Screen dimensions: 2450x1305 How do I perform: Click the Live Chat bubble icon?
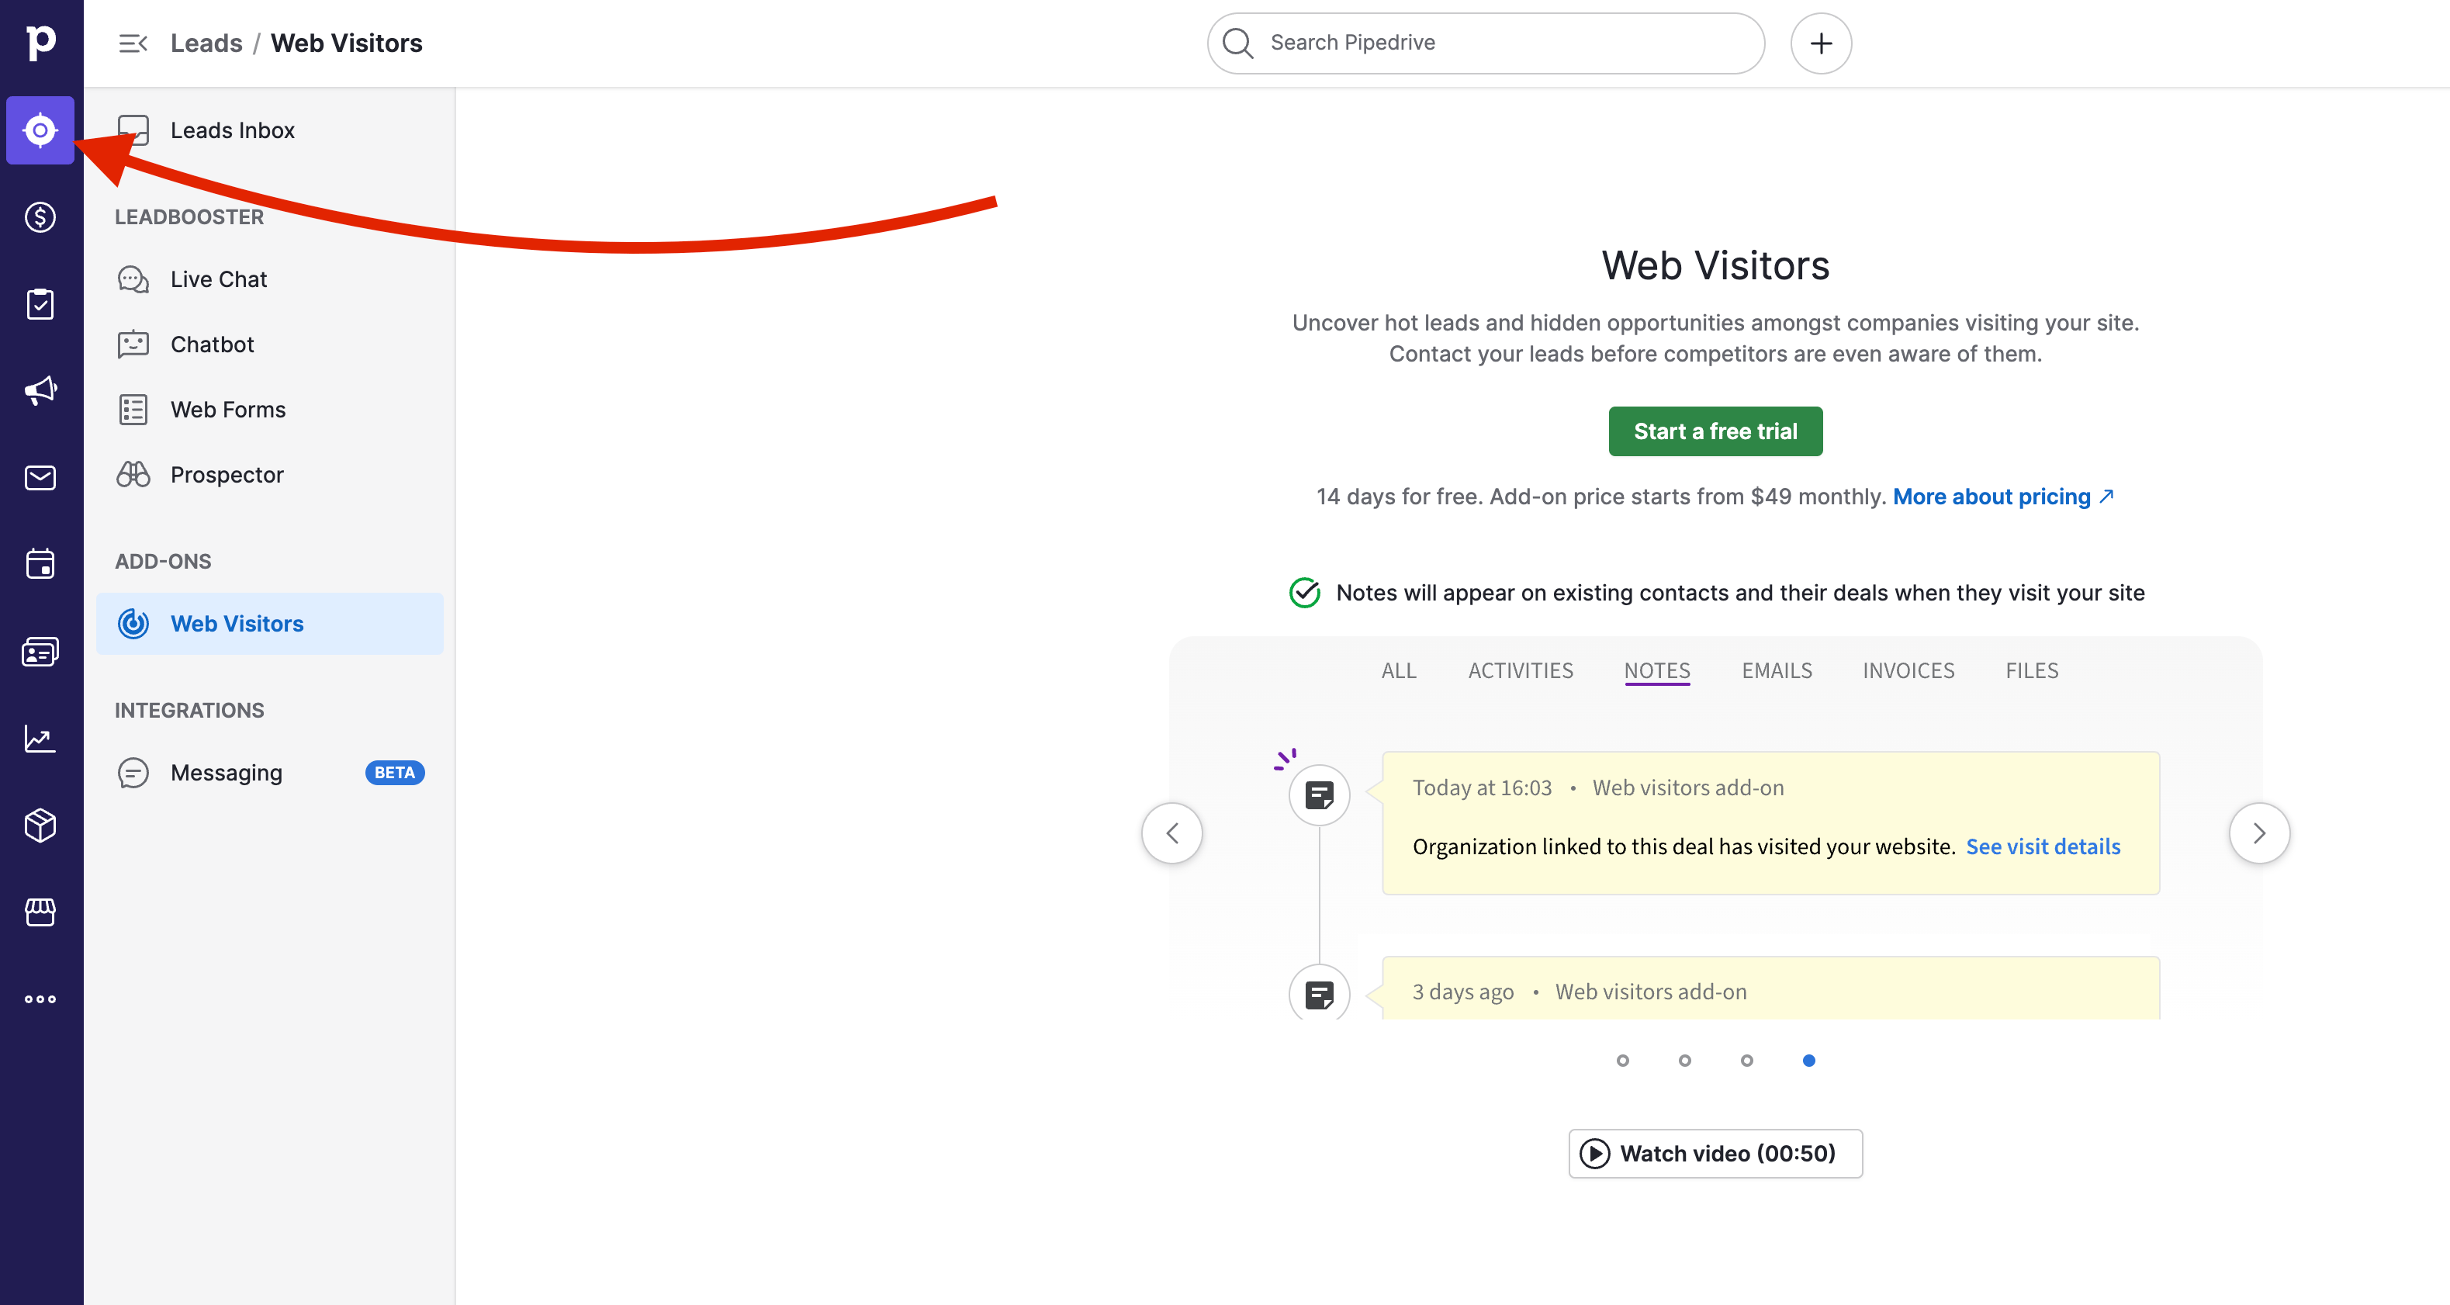pyautogui.click(x=133, y=279)
